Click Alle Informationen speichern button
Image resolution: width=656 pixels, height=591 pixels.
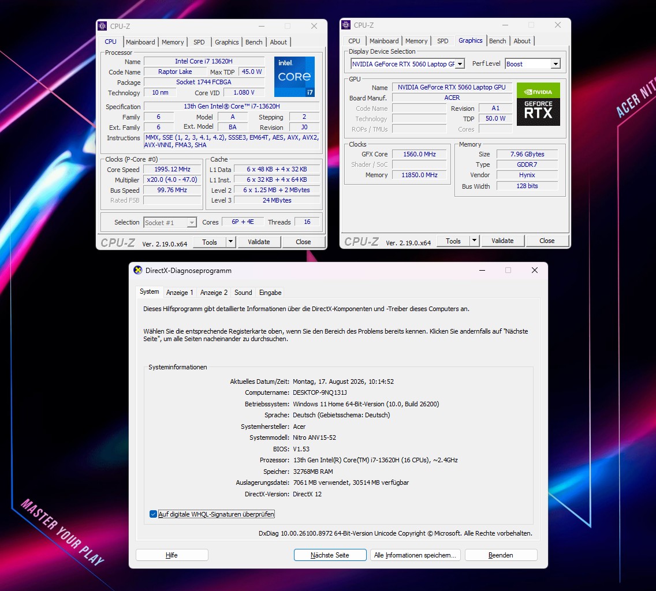[415, 555]
